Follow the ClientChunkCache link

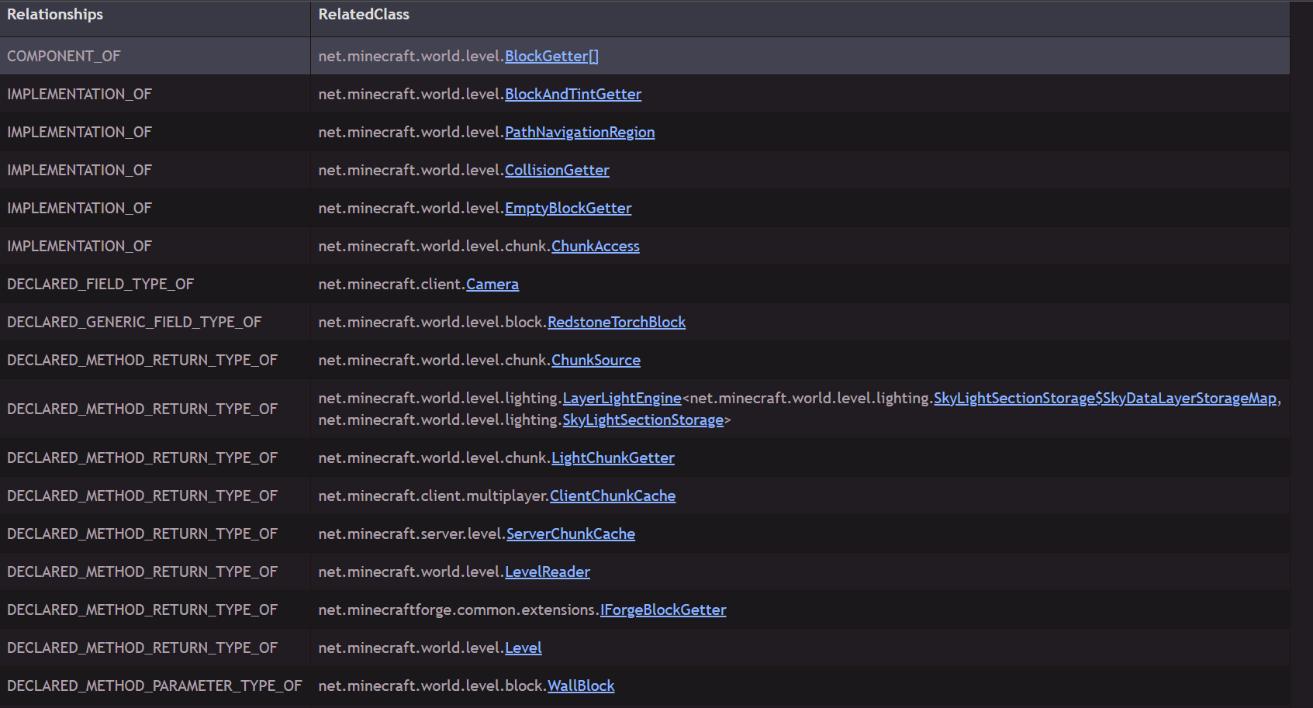pos(612,496)
